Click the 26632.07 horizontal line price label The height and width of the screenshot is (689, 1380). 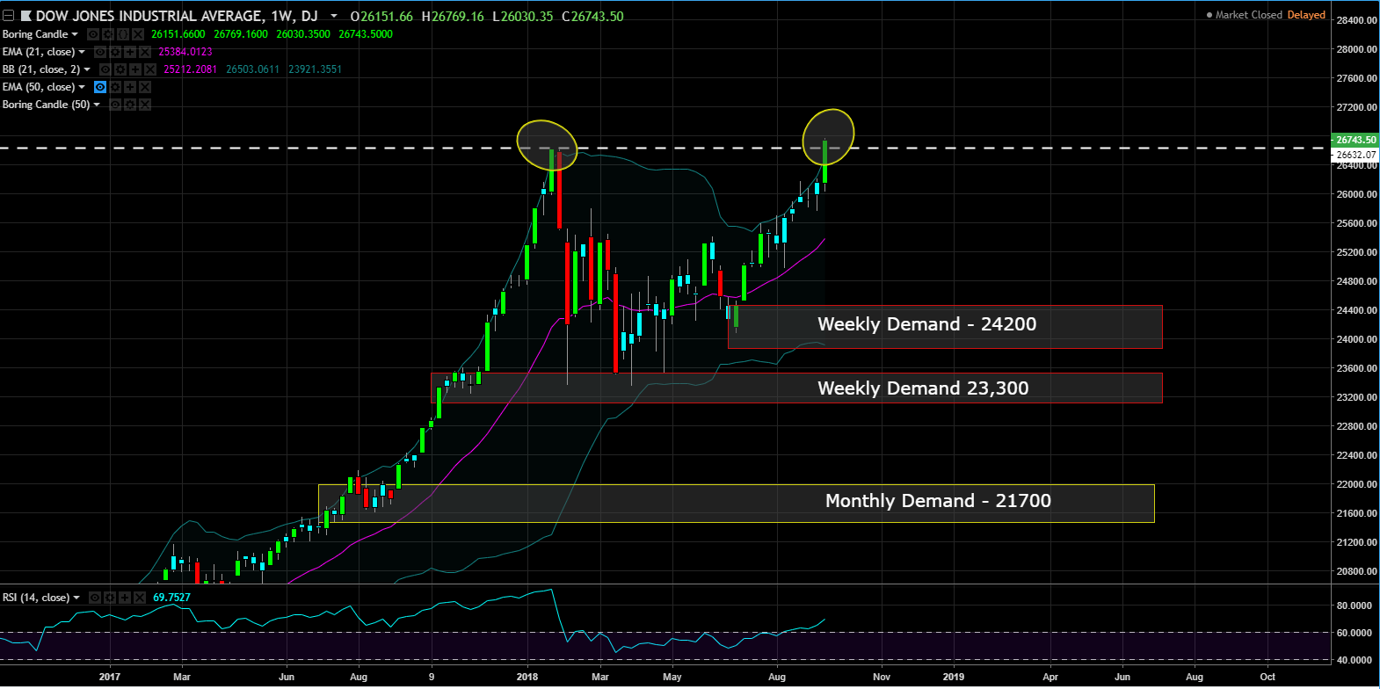[x=1355, y=155]
